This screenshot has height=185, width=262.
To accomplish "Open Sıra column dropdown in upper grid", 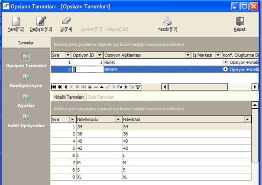I will click(68, 55).
